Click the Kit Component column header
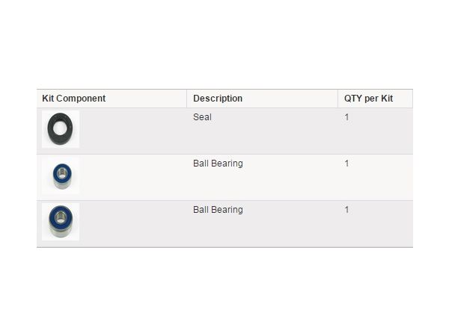The width and height of the screenshot is (449, 336). click(x=74, y=99)
